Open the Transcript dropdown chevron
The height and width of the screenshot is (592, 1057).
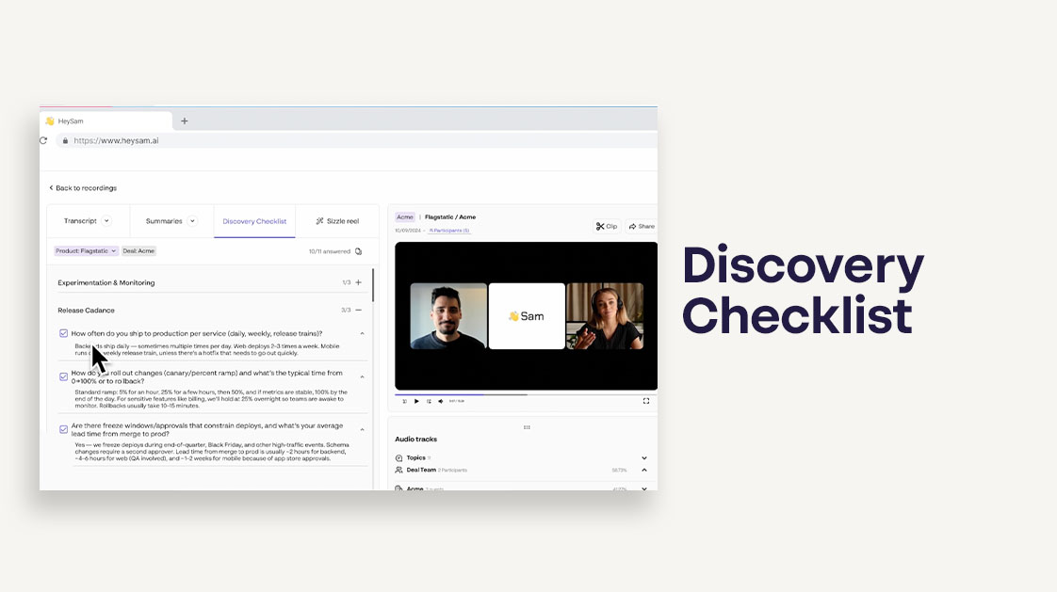106,221
